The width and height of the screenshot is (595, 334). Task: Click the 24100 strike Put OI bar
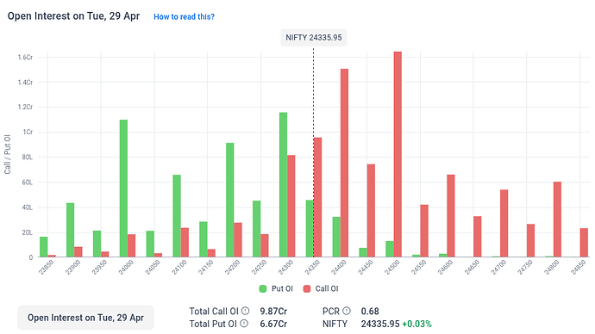pyautogui.click(x=177, y=216)
